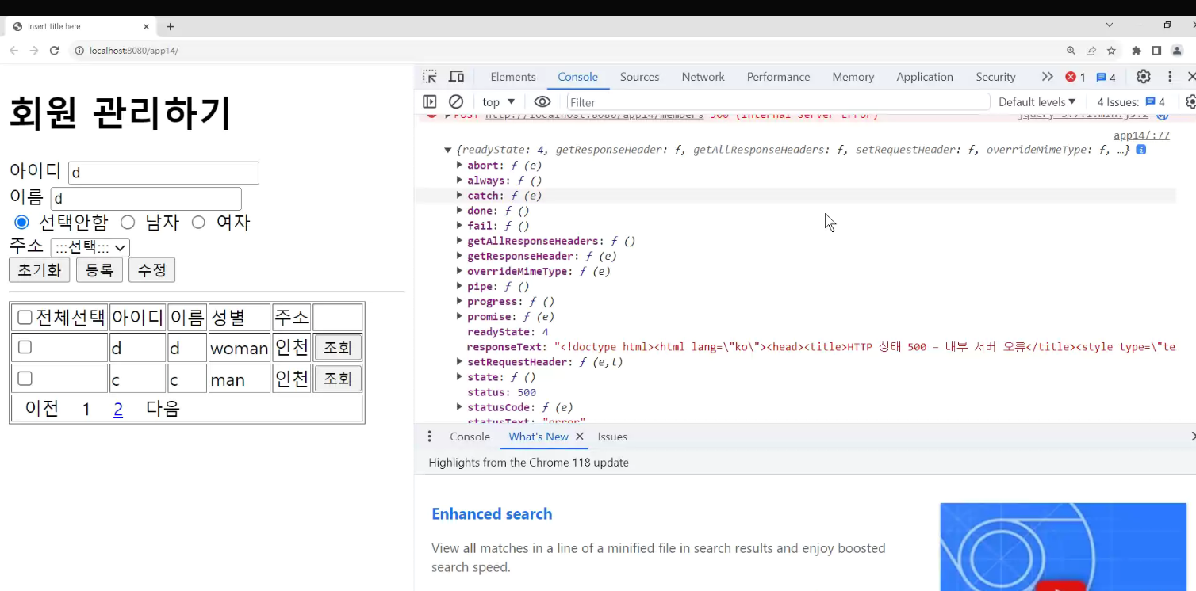Show the console sidebar
This screenshot has height=591, width=1196.
coord(429,101)
